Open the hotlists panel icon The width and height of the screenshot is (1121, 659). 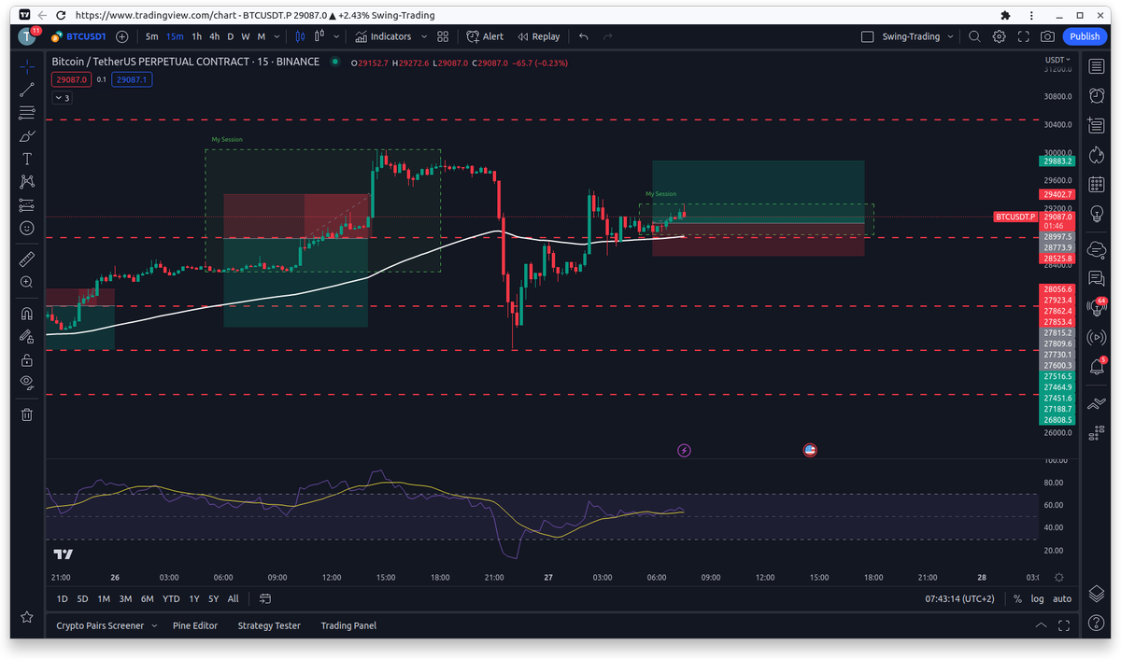point(1097,155)
